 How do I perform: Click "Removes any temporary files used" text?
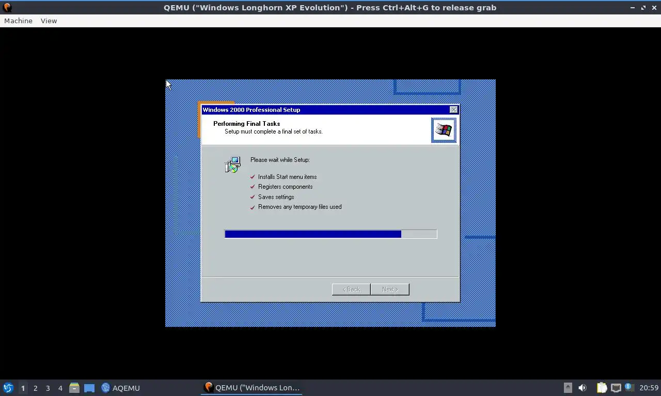[x=300, y=207]
